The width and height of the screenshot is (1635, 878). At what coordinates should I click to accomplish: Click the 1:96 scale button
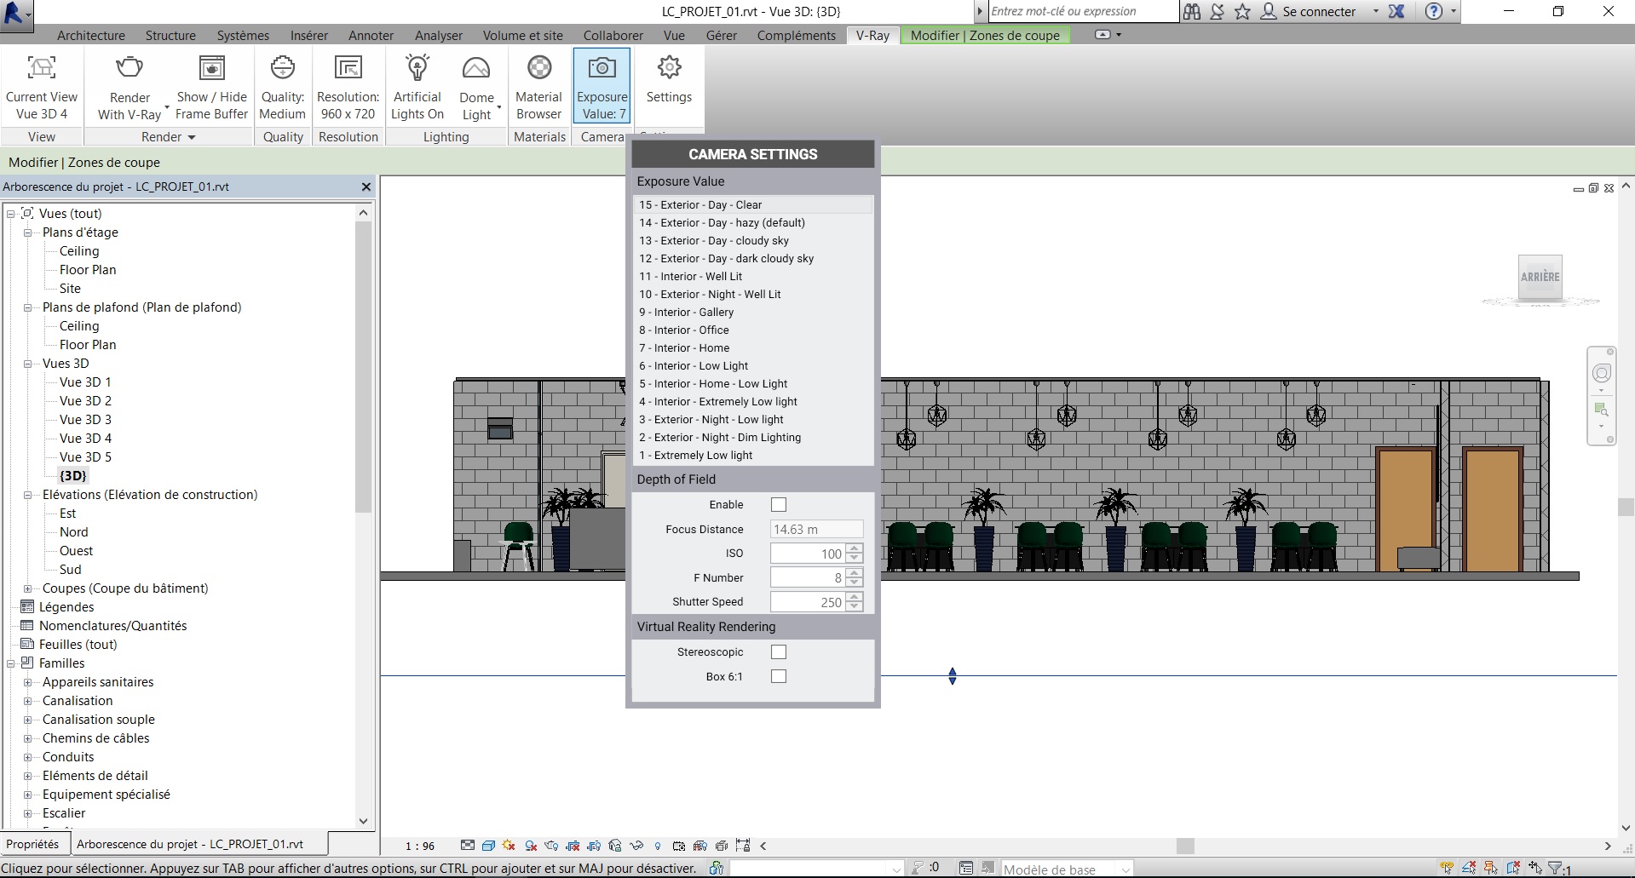pos(418,846)
